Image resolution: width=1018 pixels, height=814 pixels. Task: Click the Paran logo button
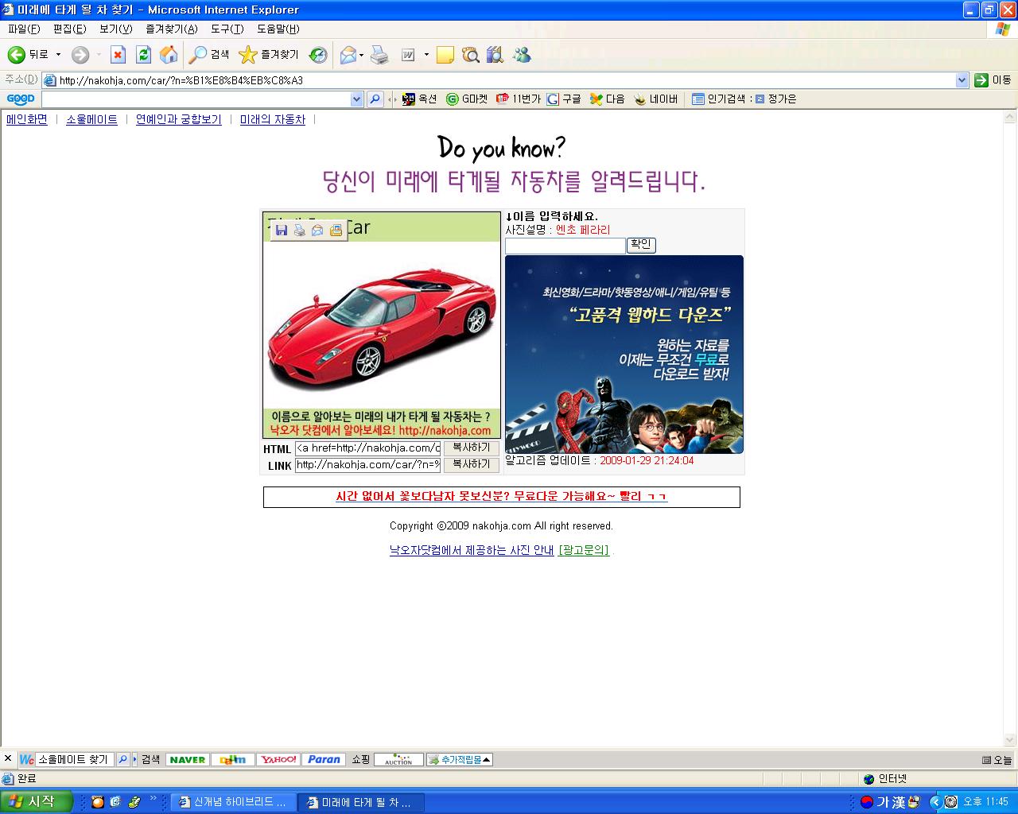(324, 759)
